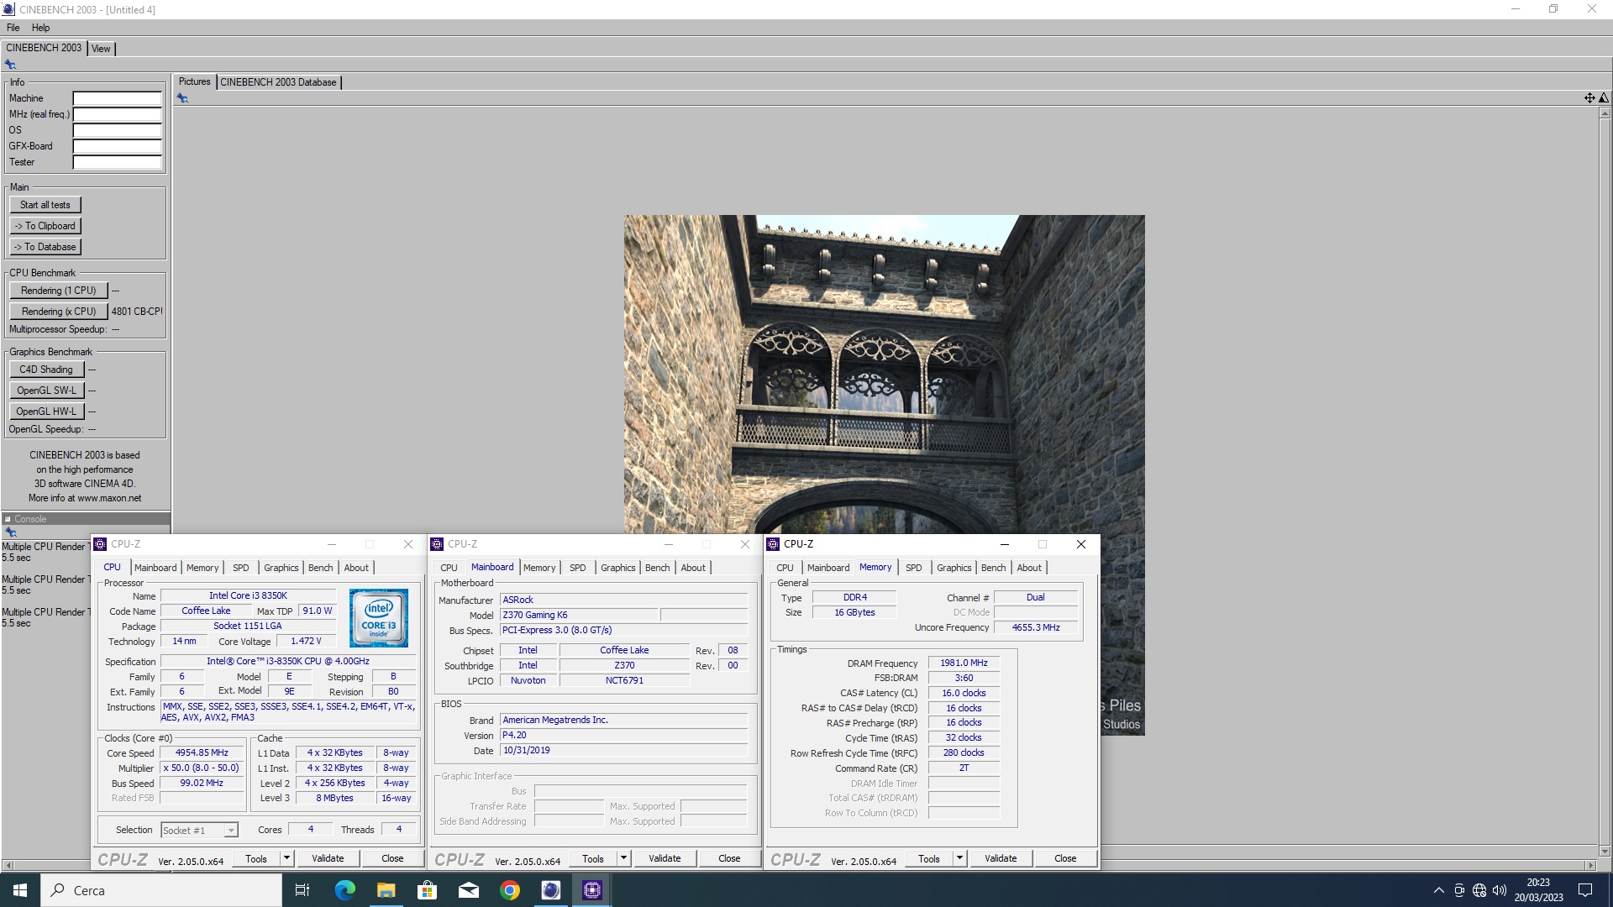1613x907 pixels.
Task: Open Graphics tab in CPU-Z Memory window
Action: (954, 568)
